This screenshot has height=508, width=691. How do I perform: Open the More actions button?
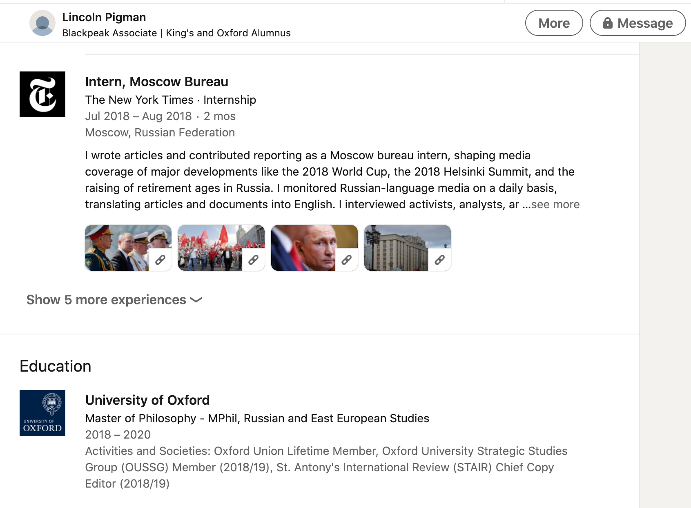click(x=554, y=23)
